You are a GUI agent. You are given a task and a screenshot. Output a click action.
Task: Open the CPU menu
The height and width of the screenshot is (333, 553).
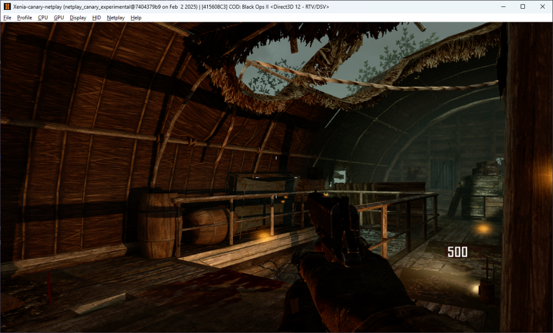[x=43, y=18]
